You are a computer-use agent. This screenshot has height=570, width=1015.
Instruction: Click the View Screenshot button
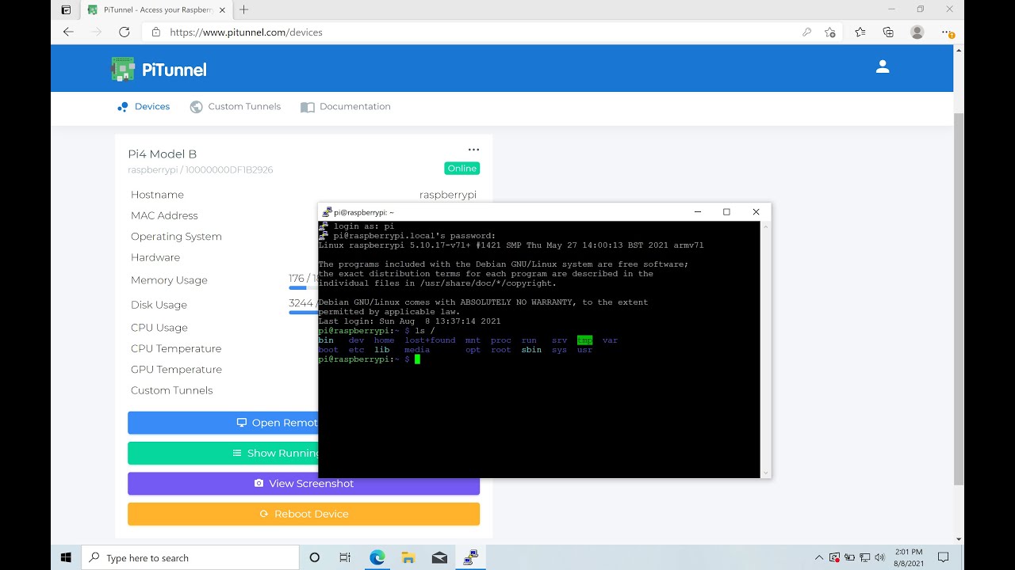tap(304, 484)
